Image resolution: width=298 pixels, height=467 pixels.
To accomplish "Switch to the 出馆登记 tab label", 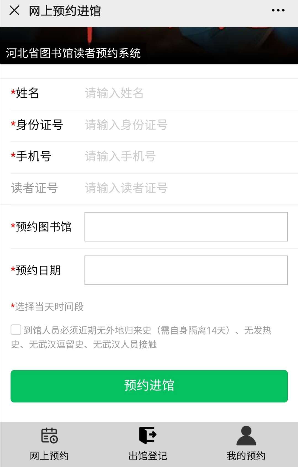I will coord(148,456).
